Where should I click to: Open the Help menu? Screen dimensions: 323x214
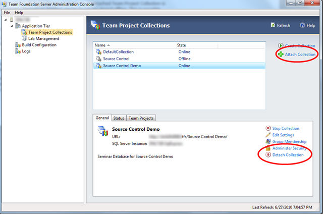pyautogui.click(x=19, y=12)
